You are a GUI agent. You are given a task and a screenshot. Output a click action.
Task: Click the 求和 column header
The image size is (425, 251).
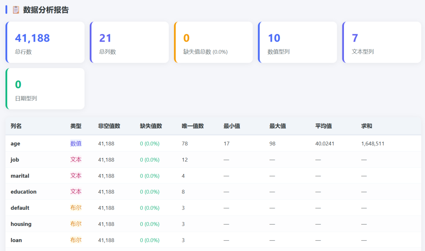coord(366,126)
